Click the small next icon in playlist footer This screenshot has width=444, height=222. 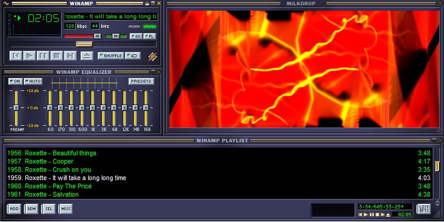[x=382, y=215]
